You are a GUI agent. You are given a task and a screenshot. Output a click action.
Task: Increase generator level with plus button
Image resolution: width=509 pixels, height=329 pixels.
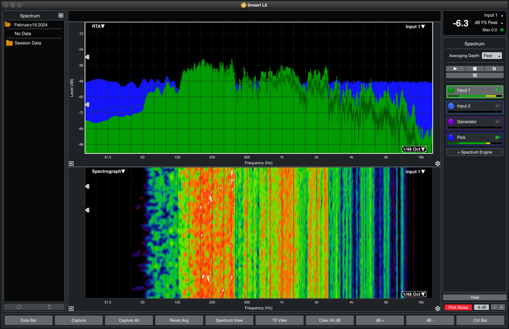tap(501, 307)
